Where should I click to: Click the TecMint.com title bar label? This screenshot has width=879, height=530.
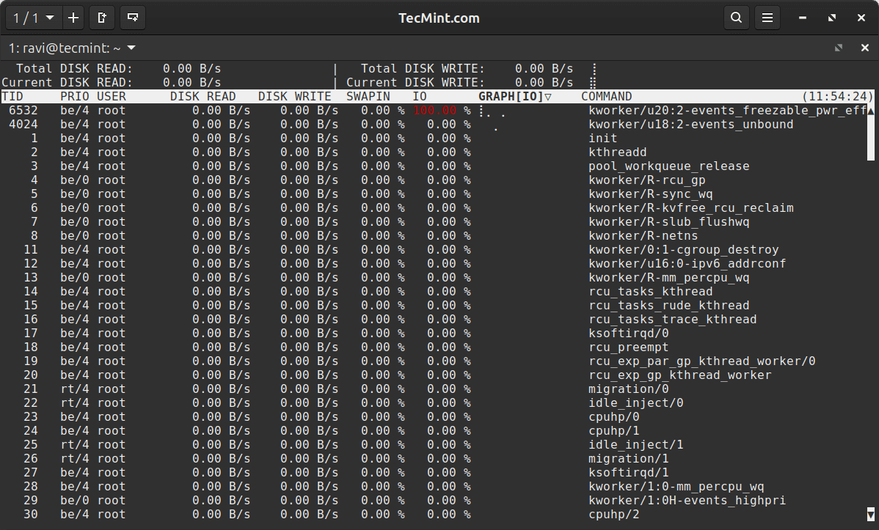439,18
